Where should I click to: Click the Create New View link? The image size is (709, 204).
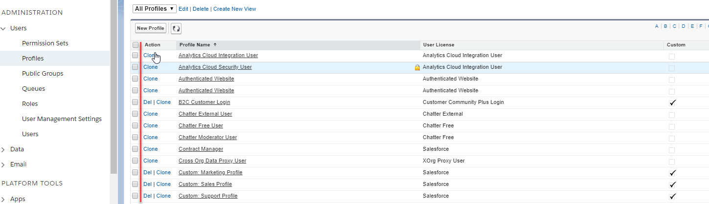point(234,9)
